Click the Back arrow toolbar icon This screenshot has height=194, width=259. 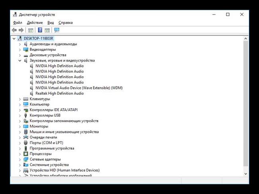14,30
